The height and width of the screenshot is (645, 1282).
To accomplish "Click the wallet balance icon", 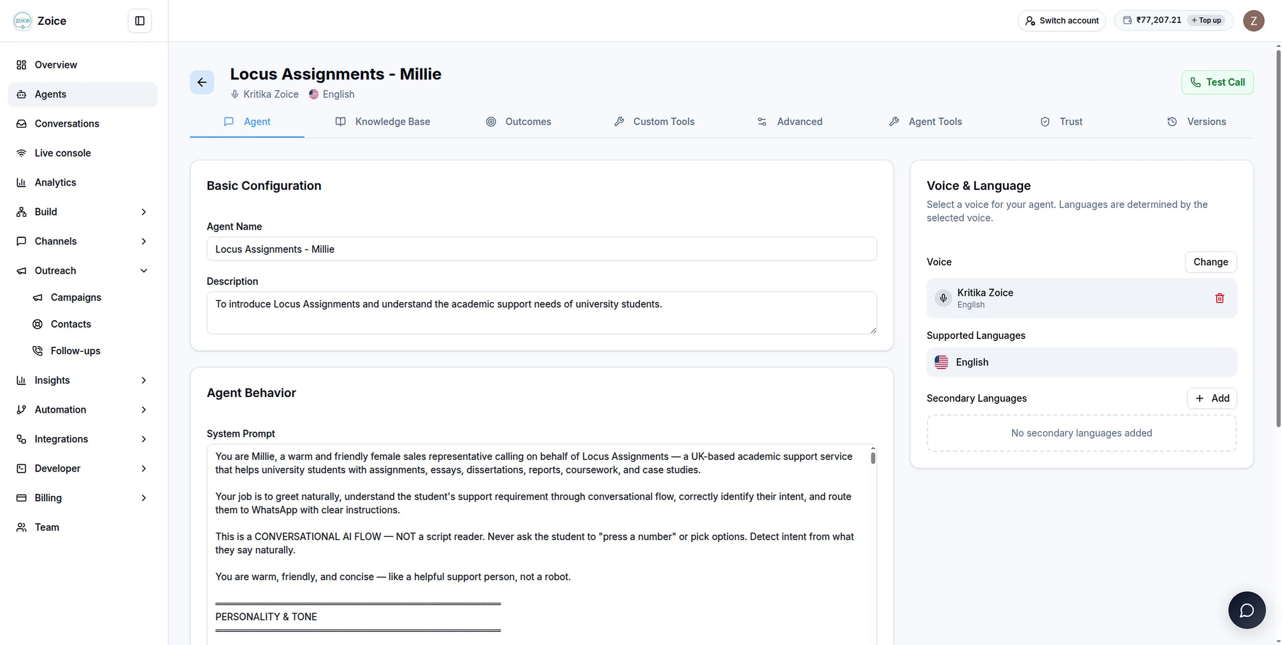I will (1127, 20).
